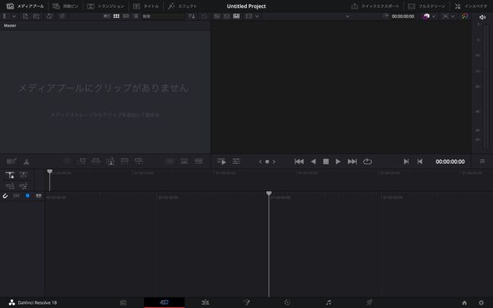Open the transport options hamburger menu
Image resolution: width=493 pixels, height=308 pixels.
pos(482,162)
